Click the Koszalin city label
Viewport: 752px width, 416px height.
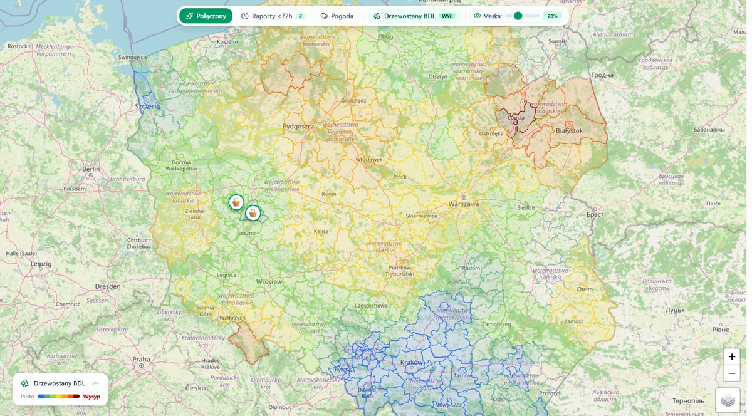(x=227, y=41)
